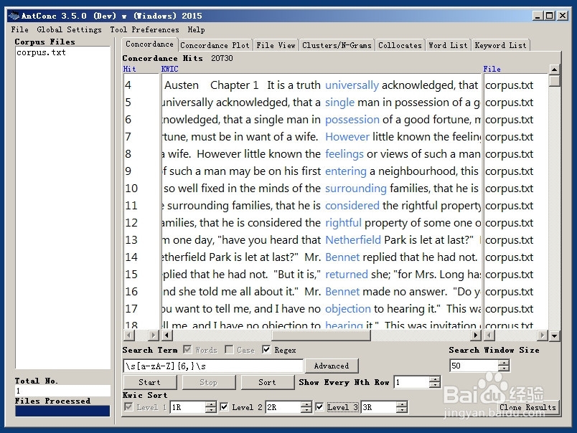Image resolution: width=577 pixels, height=433 pixels.
Task: Switch to the File View tab
Action: pos(276,45)
